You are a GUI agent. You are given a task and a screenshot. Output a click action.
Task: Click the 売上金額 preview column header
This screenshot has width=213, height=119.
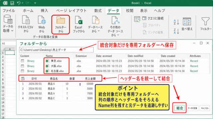pos(90,79)
